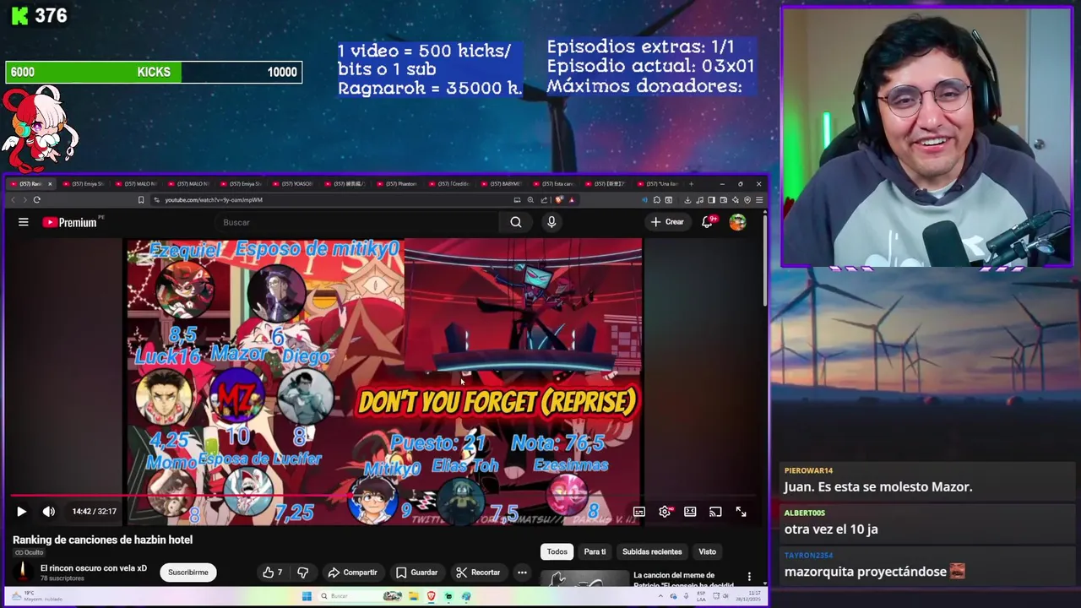Click the Crear create button
The image size is (1081, 608).
coord(667,222)
